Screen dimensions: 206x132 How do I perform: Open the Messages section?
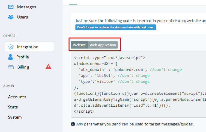pos(27,7)
